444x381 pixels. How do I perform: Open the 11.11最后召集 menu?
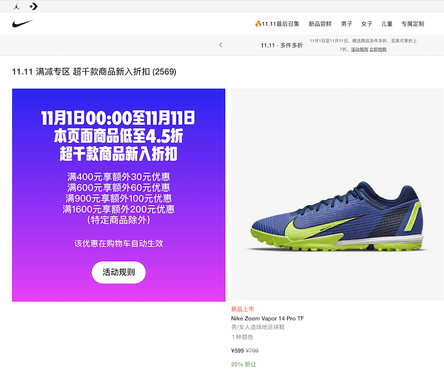click(x=281, y=24)
